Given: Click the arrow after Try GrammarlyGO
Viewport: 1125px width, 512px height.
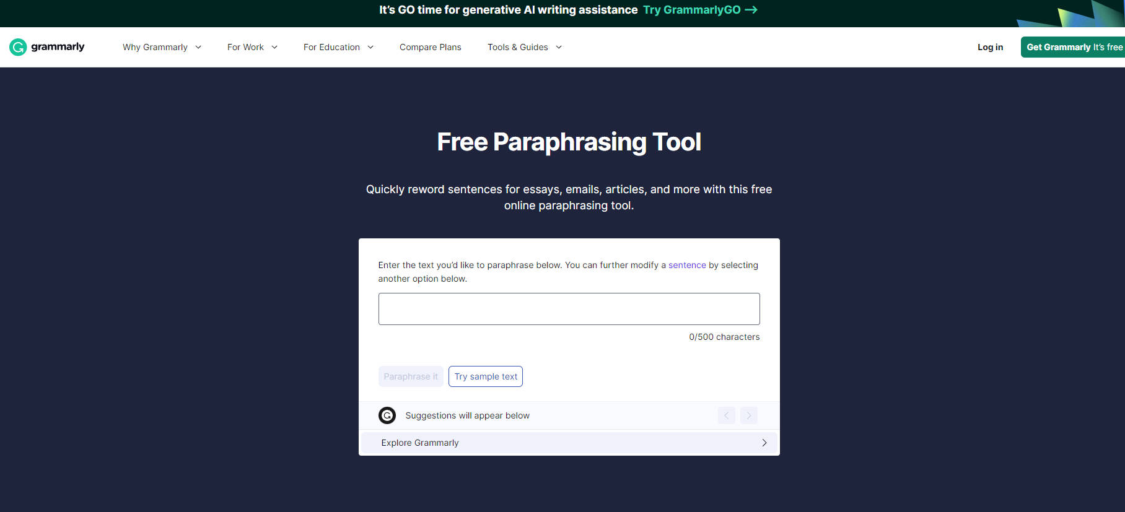Looking at the screenshot, I should 751,10.
